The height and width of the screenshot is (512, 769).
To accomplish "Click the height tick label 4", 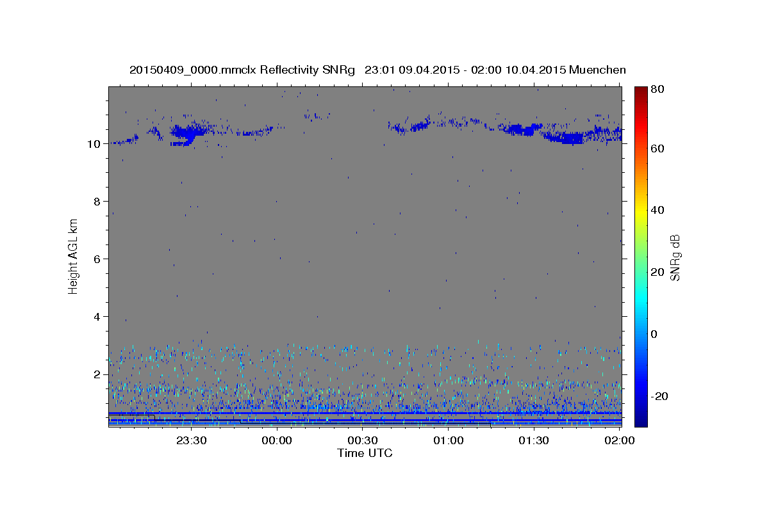I will [97, 317].
